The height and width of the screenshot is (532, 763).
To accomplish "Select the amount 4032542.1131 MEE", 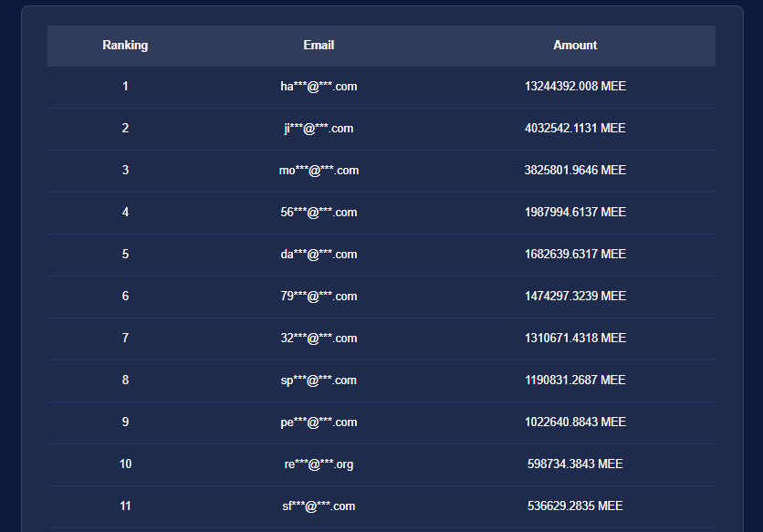I will point(575,129).
